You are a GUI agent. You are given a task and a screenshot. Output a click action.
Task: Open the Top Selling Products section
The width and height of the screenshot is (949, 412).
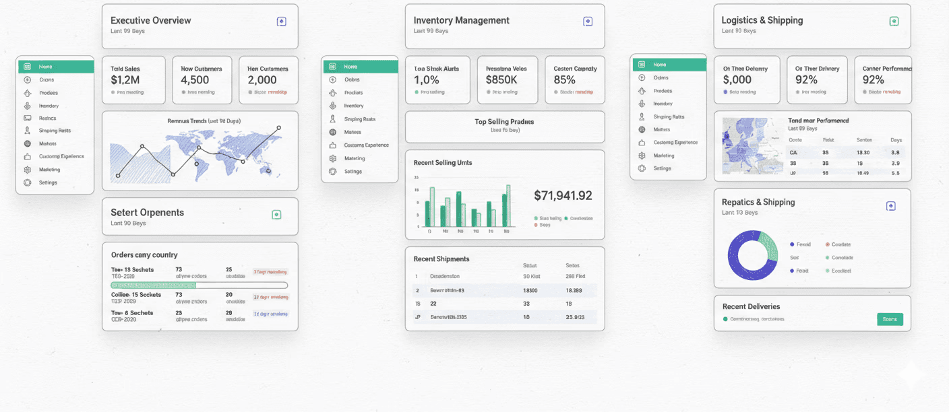[x=505, y=127]
